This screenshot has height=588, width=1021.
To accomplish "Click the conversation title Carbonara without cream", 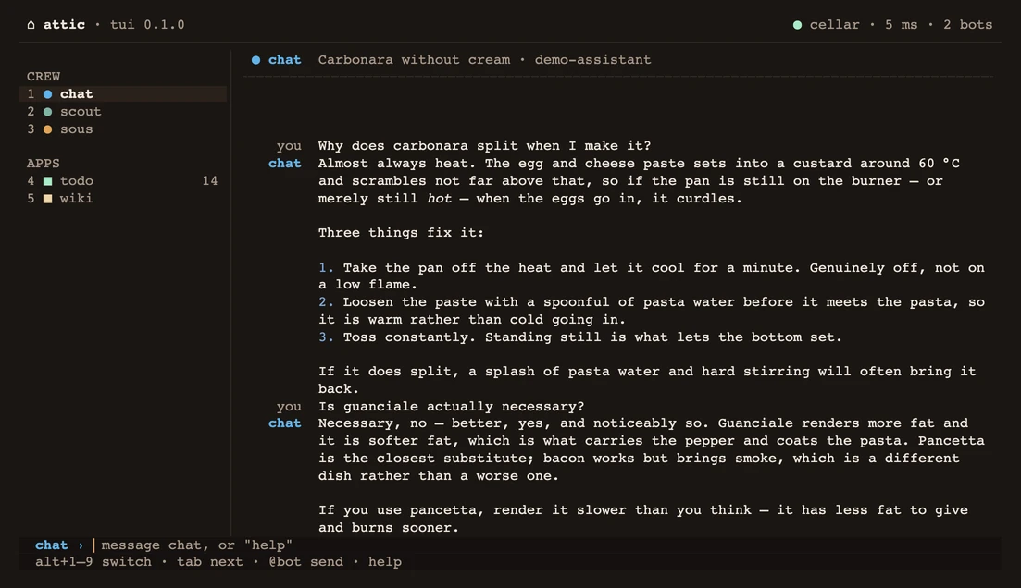I will point(414,60).
